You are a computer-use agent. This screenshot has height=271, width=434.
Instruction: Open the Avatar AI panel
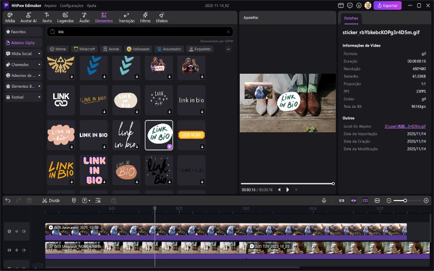(28, 17)
